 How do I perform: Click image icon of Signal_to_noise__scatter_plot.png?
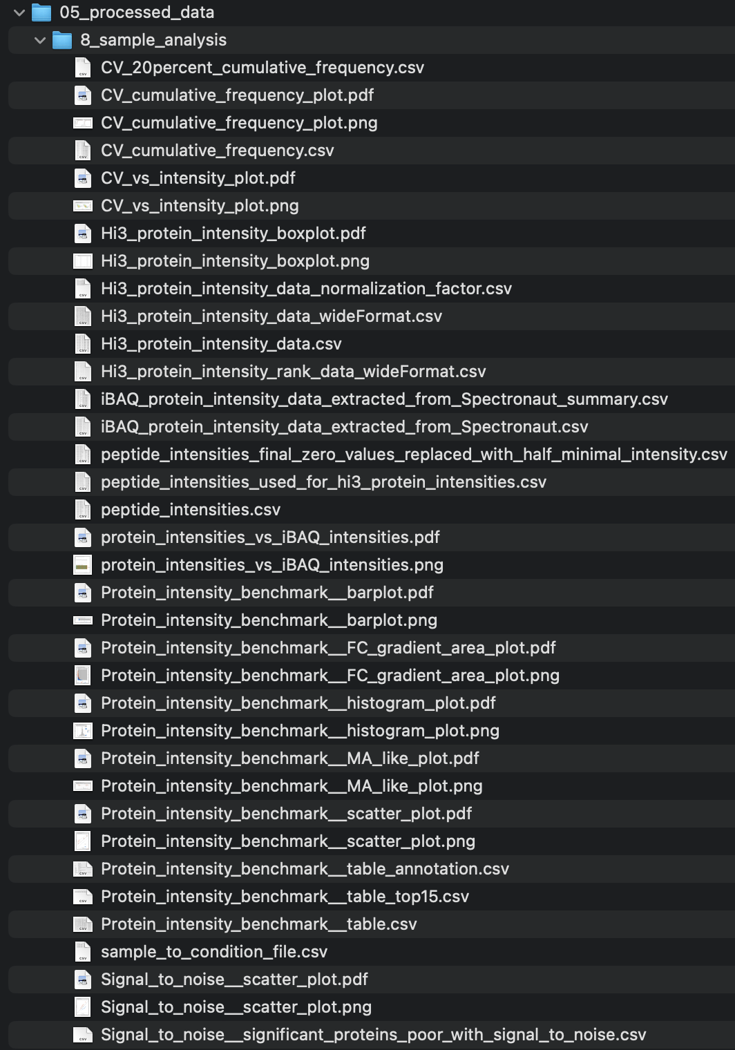pyautogui.click(x=83, y=1007)
